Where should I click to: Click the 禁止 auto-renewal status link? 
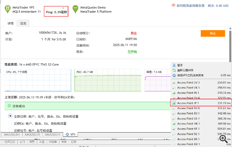[x=134, y=33]
